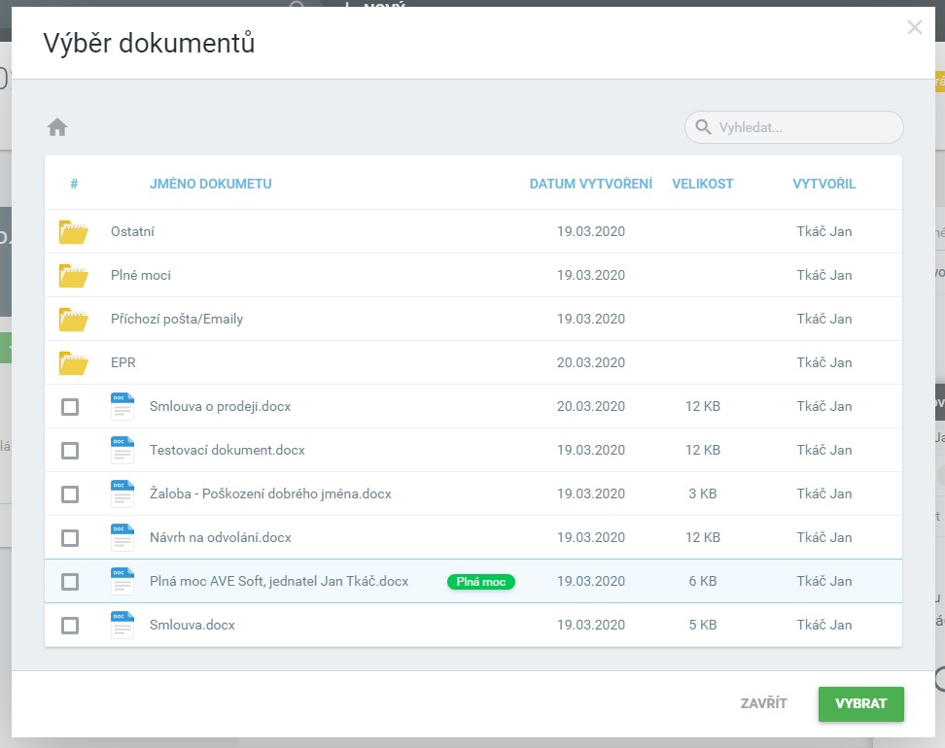Click the Zavřít button

pyautogui.click(x=763, y=703)
